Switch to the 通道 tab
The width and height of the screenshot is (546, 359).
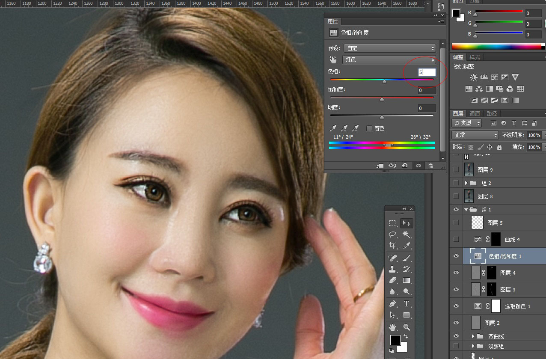(x=475, y=113)
